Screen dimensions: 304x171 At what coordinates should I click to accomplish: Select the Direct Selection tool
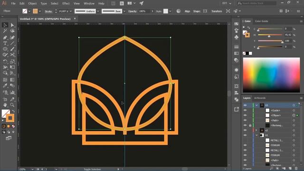pos(12,25)
